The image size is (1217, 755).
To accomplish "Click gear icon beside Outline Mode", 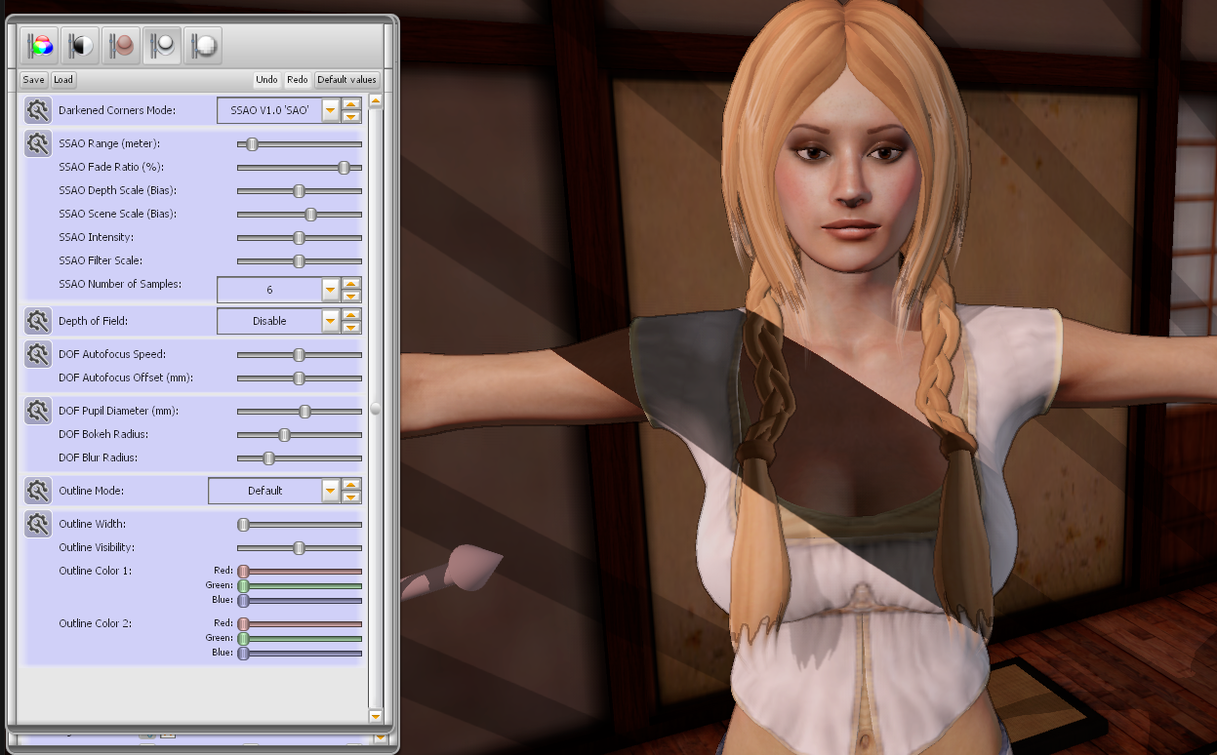I will pyautogui.click(x=38, y=491).
